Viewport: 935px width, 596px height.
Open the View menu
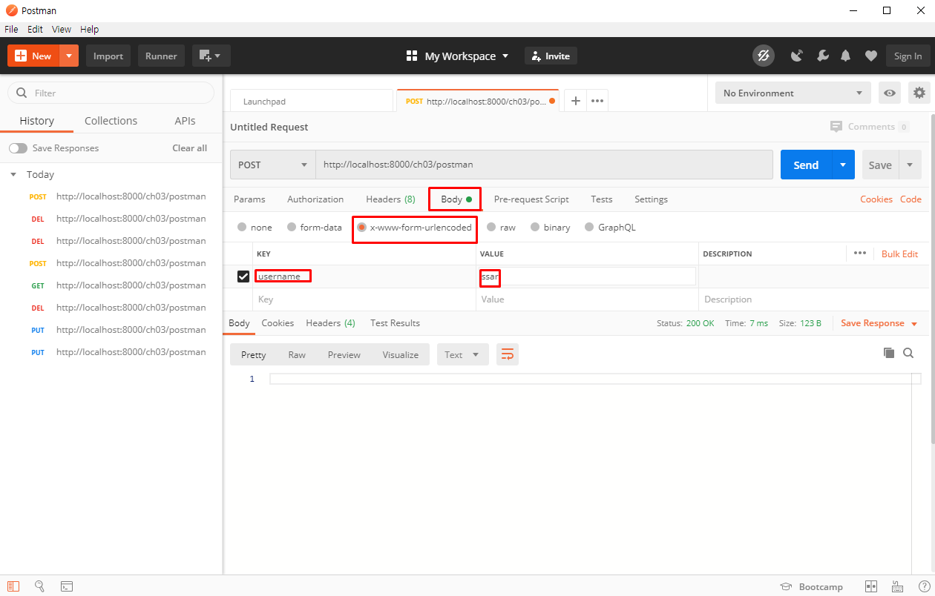[x=62, y=29]
